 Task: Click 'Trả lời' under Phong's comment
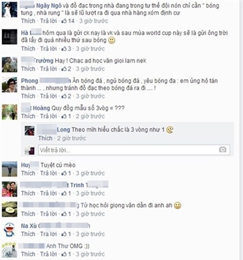click(49, 96)
